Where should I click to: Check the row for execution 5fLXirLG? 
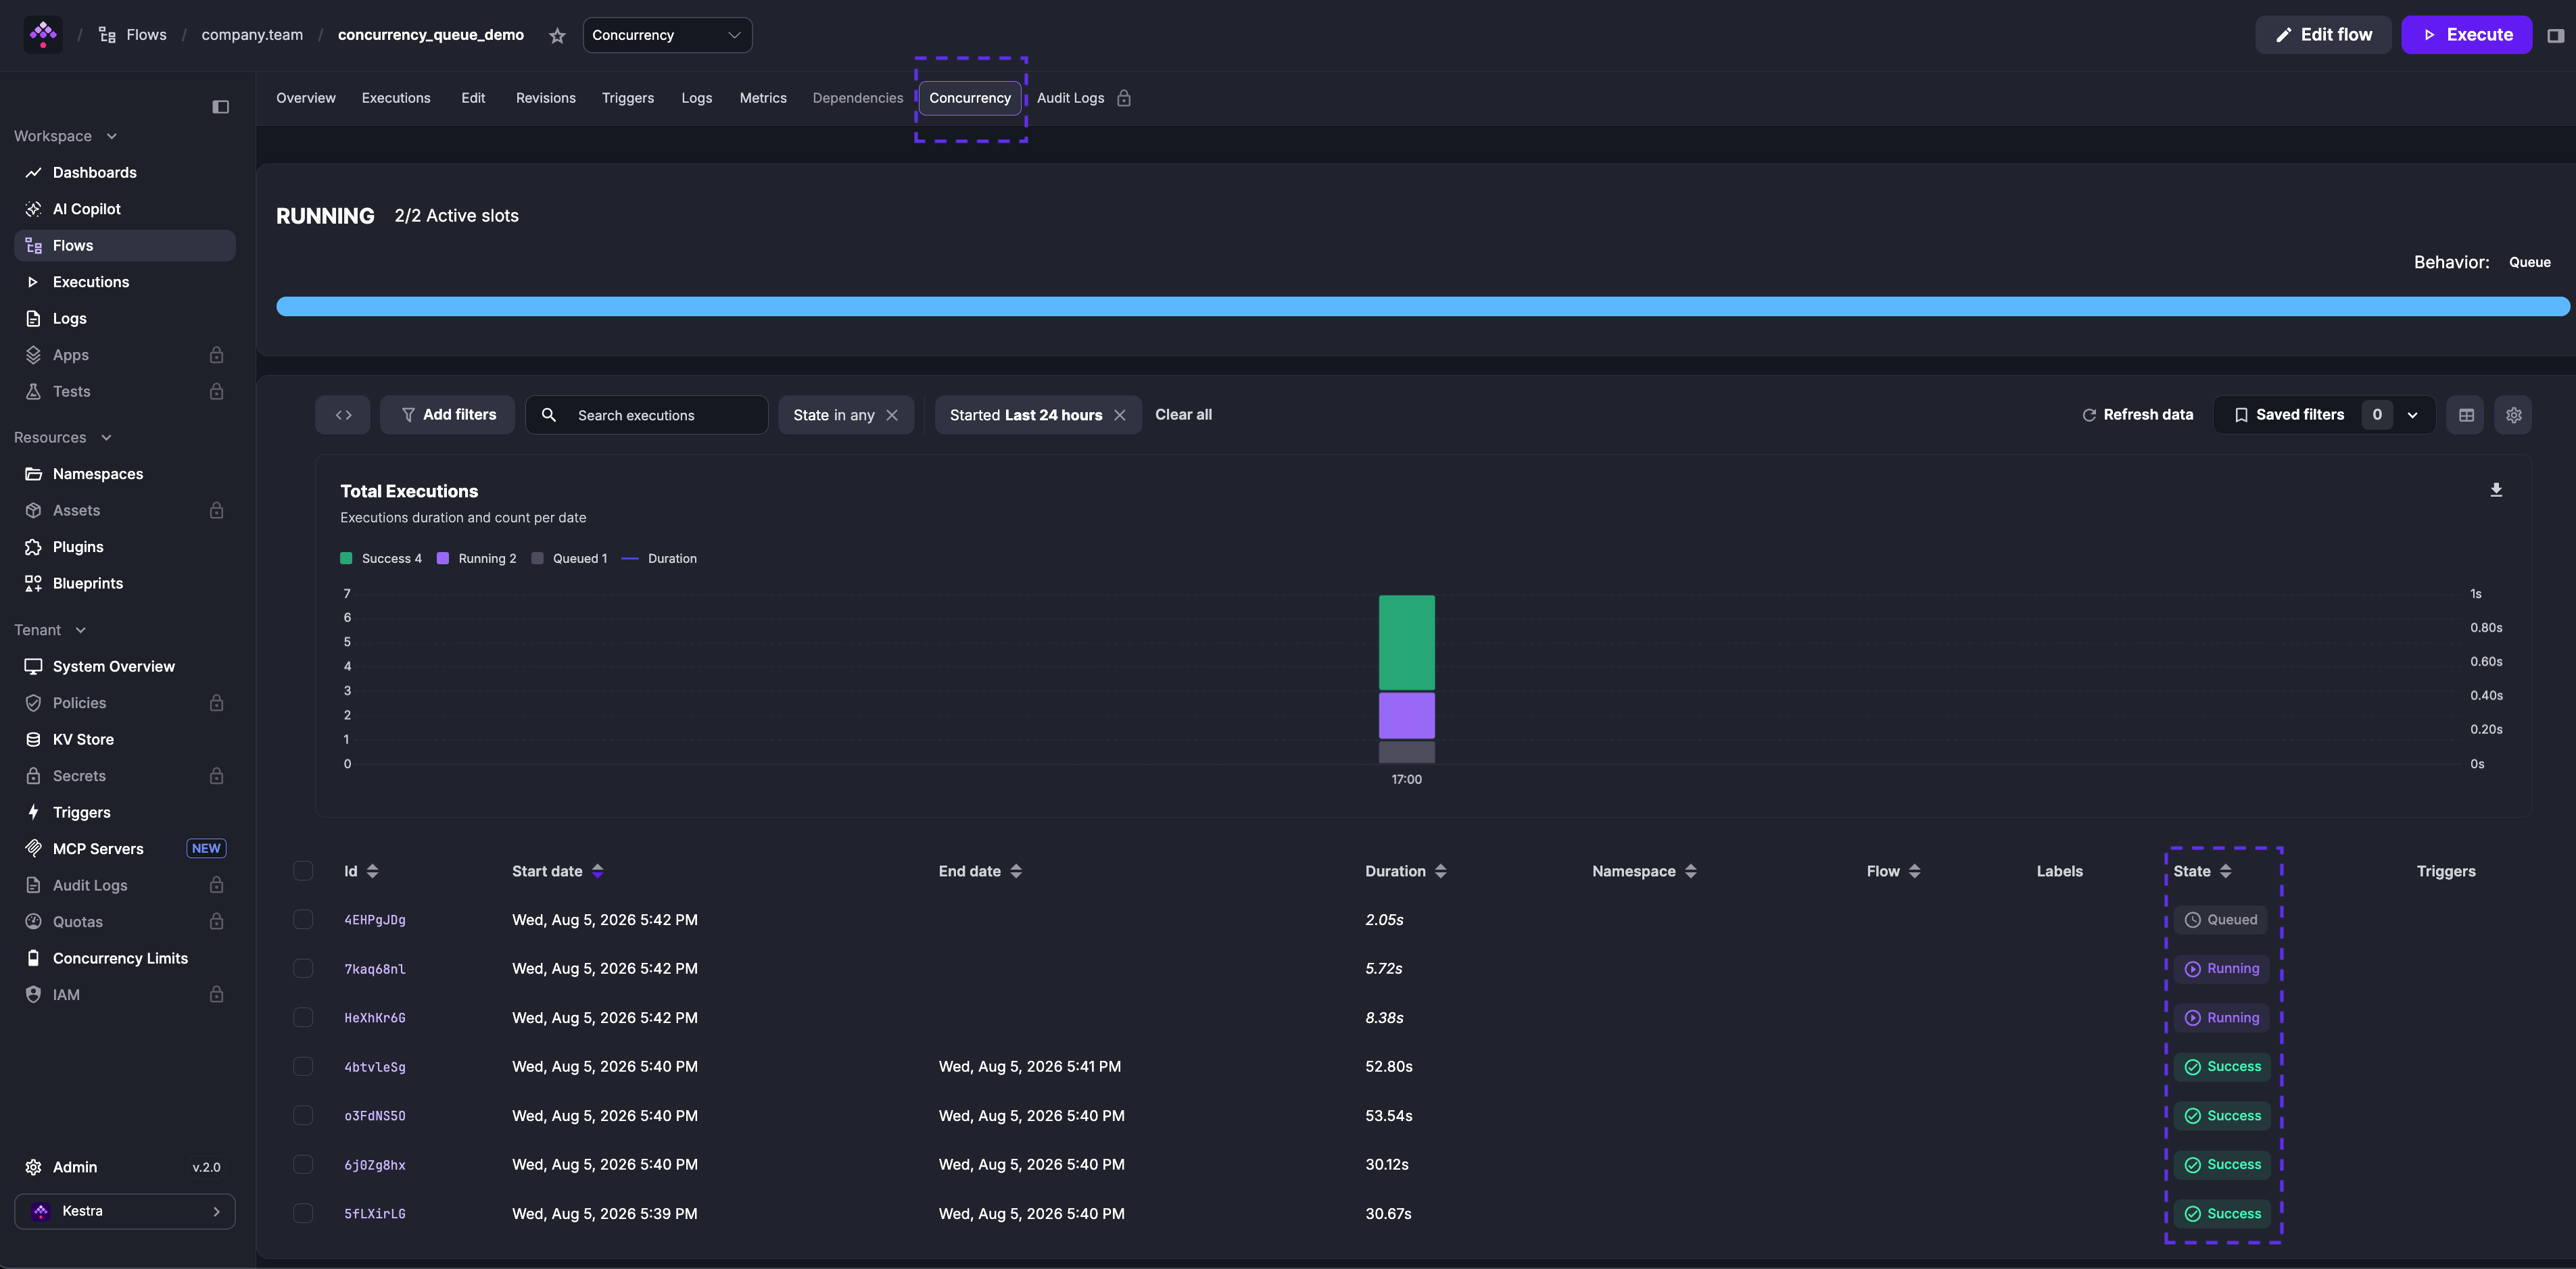tap(303, 1213)
